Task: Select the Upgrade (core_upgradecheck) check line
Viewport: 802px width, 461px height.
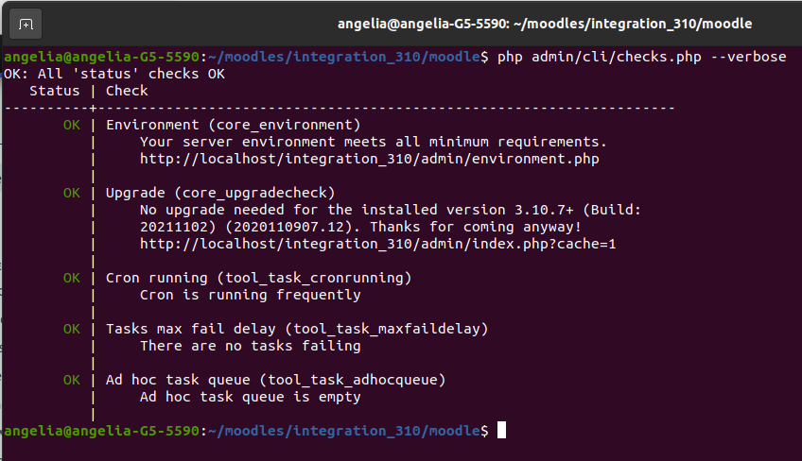Action: (x=220, y=193)
